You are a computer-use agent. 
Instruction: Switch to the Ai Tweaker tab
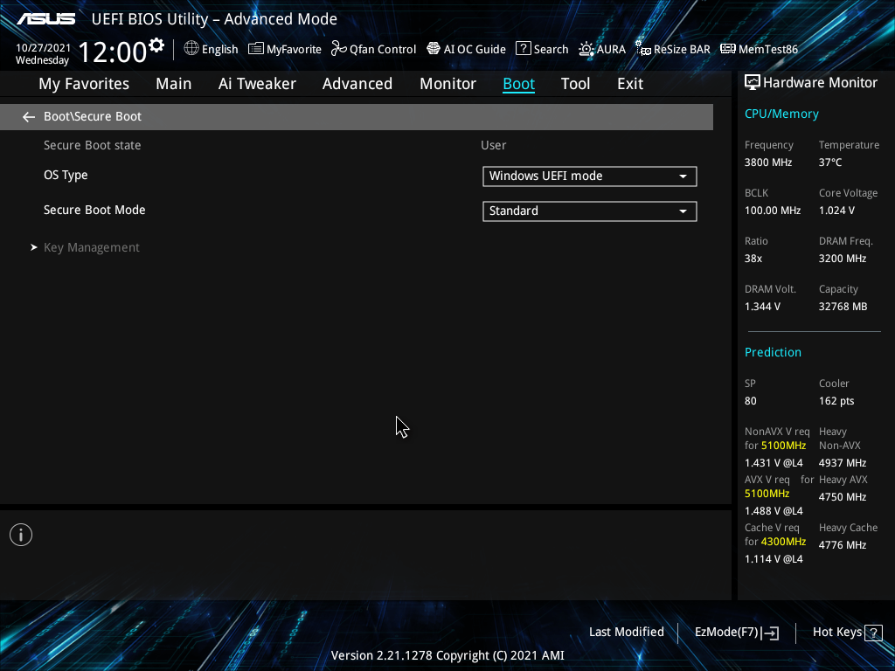(x=257, y=84)
